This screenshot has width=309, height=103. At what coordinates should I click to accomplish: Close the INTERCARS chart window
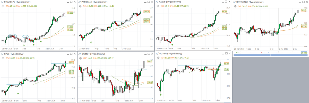[307, 2]
